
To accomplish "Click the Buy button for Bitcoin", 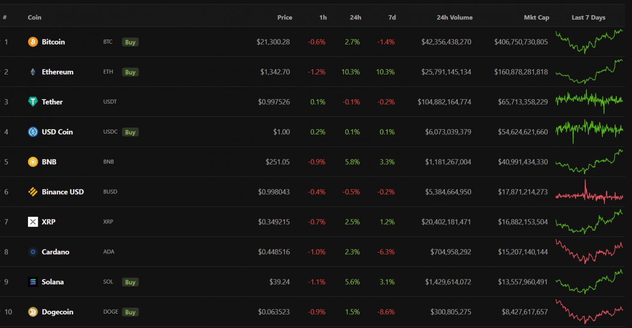I will 130,42.
